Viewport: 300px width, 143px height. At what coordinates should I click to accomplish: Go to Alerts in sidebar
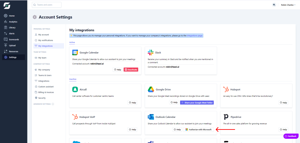pyautogui.click(x=11, y=34)
